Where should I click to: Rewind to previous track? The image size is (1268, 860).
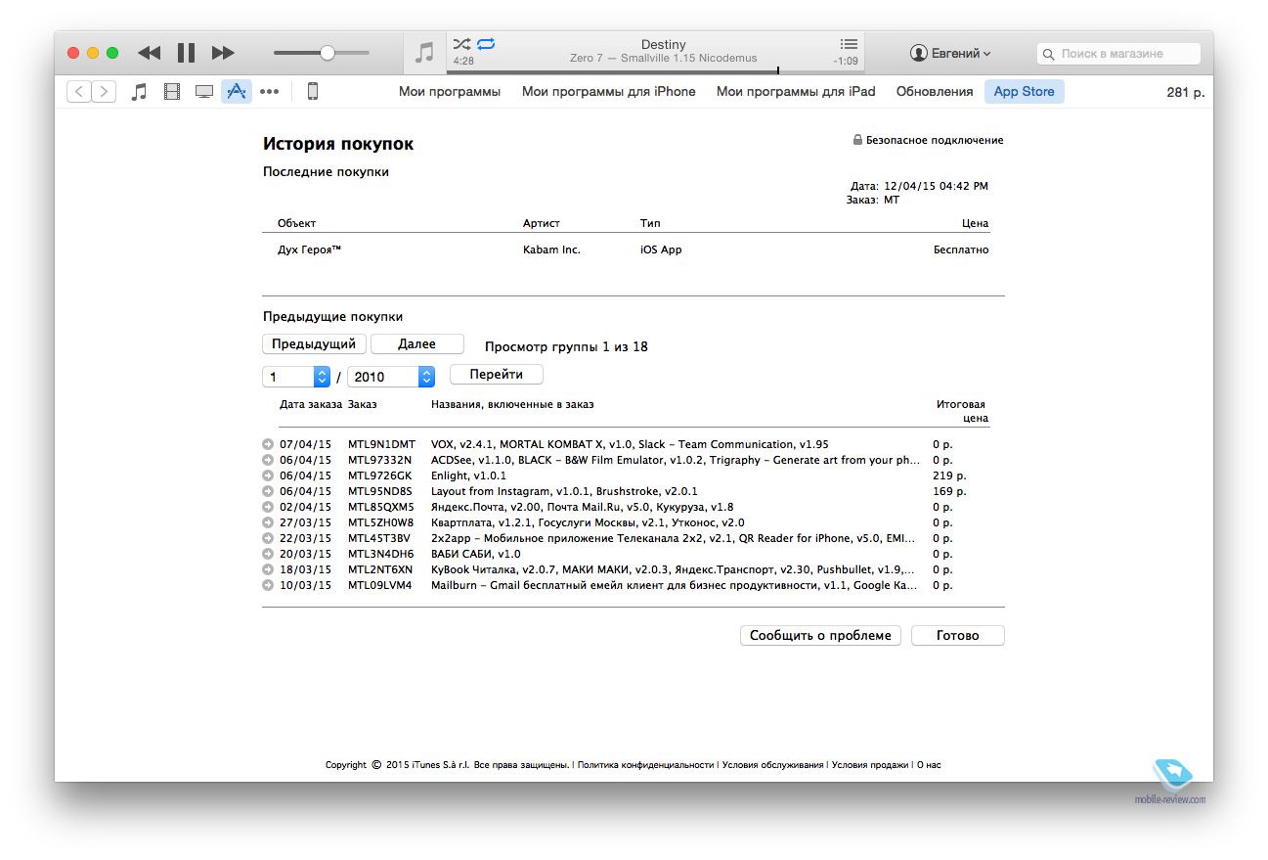click(x=149, y=53)
